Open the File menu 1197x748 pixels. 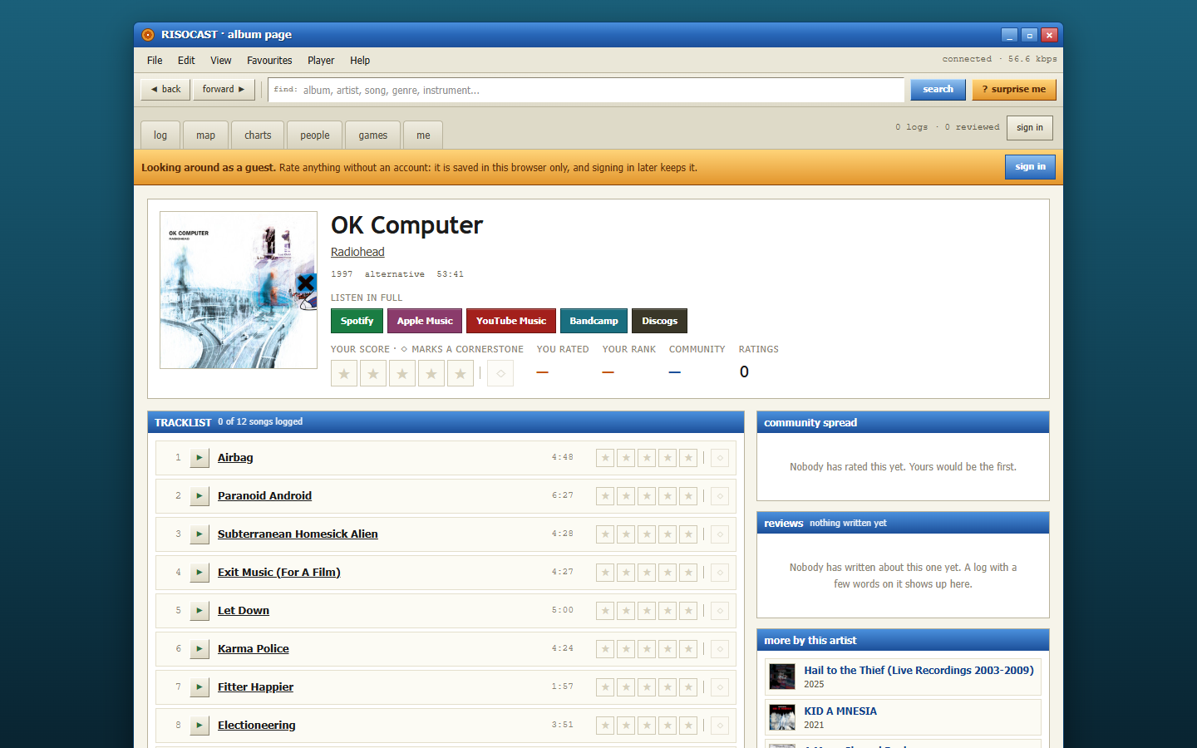(155, 61)
